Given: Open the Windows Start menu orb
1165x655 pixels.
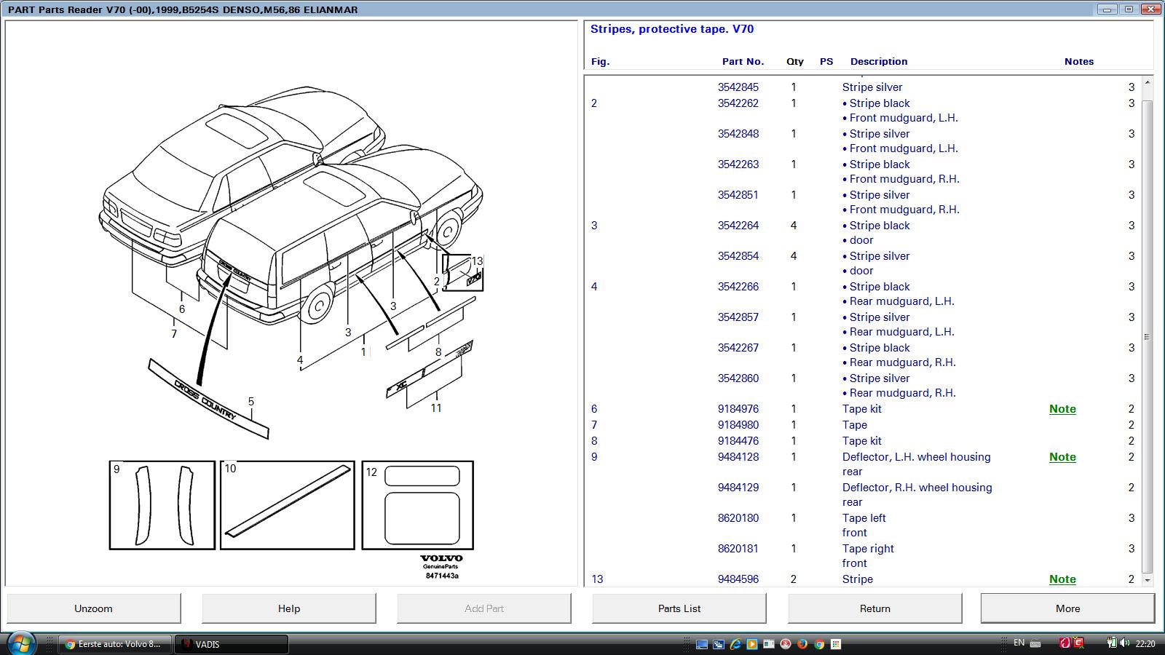Looking at the screenshot, I should coord(20,643).
